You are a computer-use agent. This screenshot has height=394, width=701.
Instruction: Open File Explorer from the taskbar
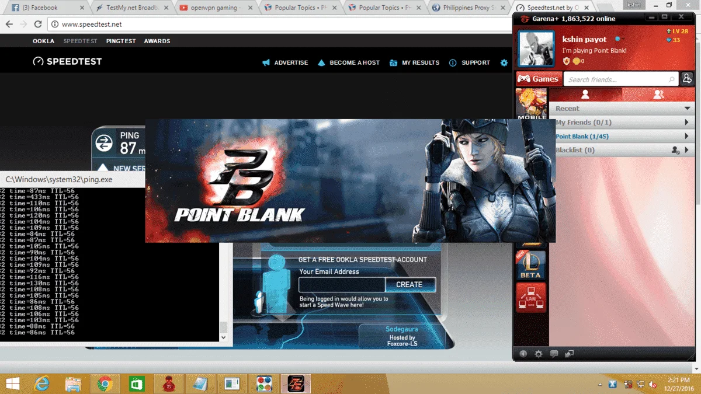[x=73, y=384]
